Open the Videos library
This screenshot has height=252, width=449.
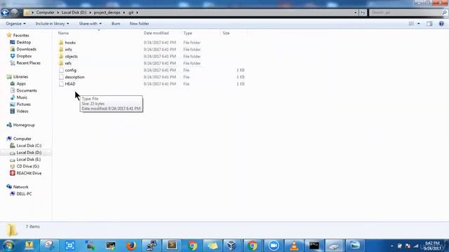point(22,111)
